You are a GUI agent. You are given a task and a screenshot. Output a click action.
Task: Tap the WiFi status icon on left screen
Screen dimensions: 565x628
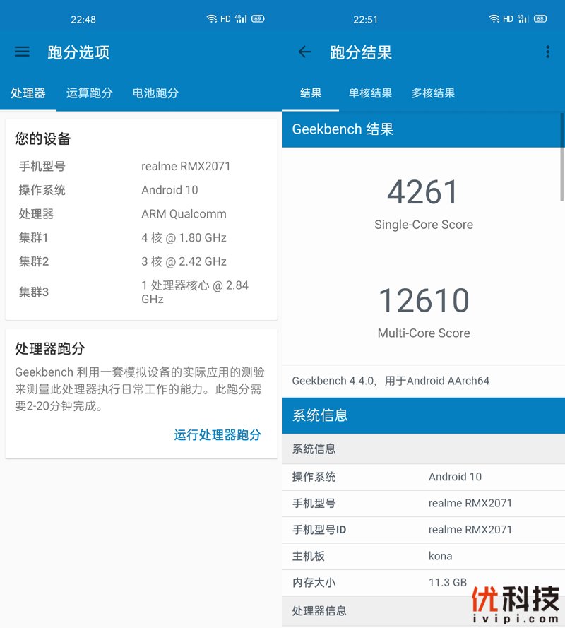(x=210, y=19)
